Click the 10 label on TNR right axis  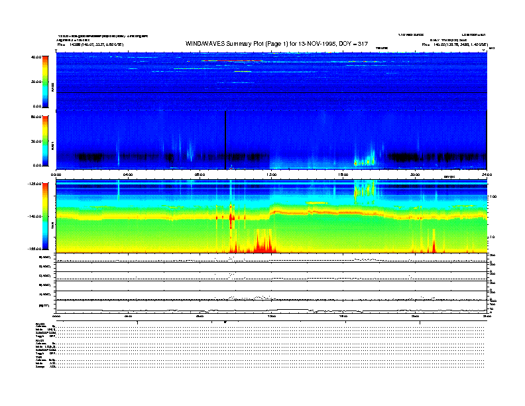click(x=493, y=237)
